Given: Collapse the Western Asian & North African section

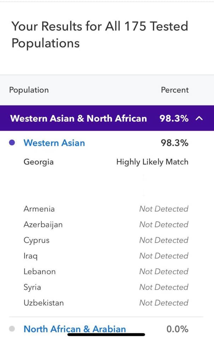Looking at the screenshot, I should coord(200,118).
